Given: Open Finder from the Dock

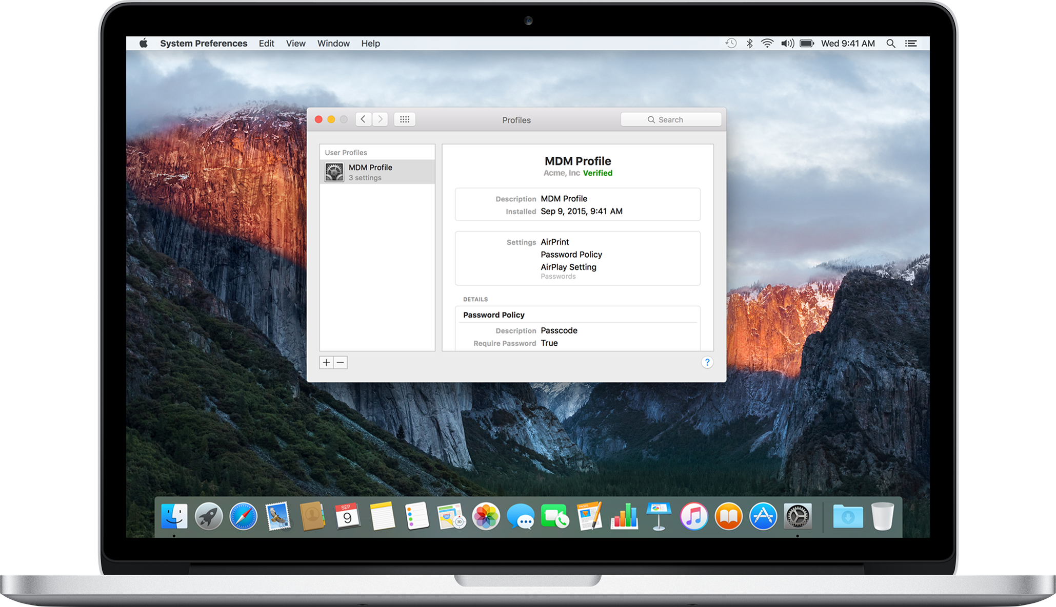Looking at the screenshot, I should 174,516.
